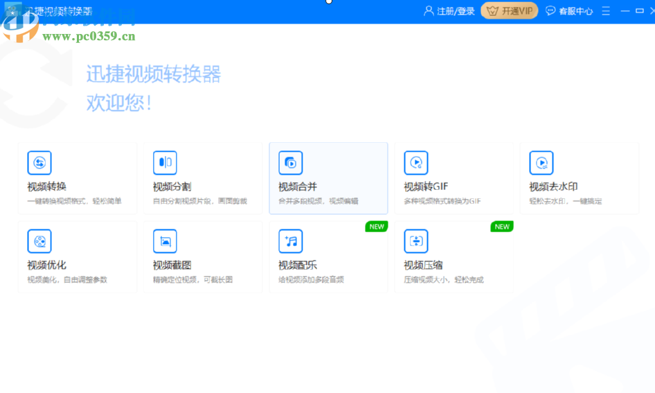Click the NEW badge on 视频压缩 card
The height and width of the screenshot is (393, 655).
(x=502, y=227)
